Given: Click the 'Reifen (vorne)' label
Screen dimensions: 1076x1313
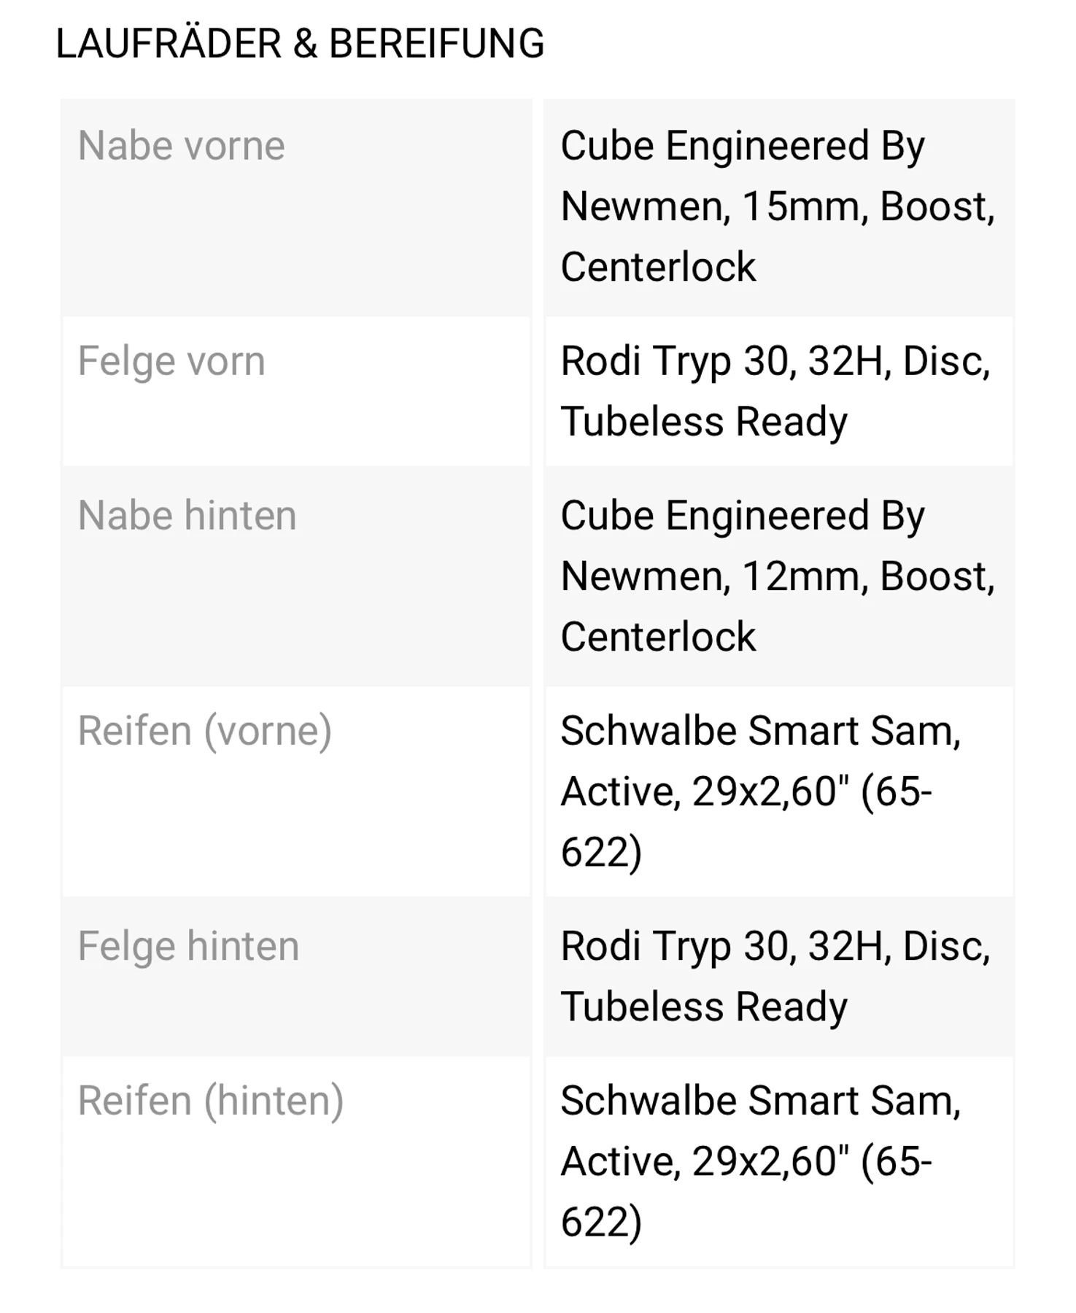Looking at the screenshot, I should [x=204, y=731].
